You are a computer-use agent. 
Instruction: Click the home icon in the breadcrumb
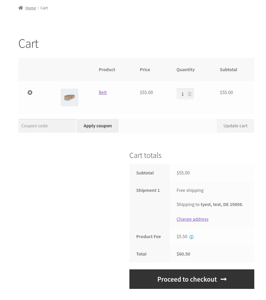click(x=20, y=8)
